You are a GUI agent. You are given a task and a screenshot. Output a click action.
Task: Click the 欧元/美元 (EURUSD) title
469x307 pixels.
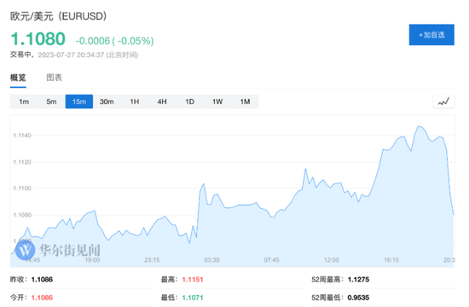tap(58, 16)
